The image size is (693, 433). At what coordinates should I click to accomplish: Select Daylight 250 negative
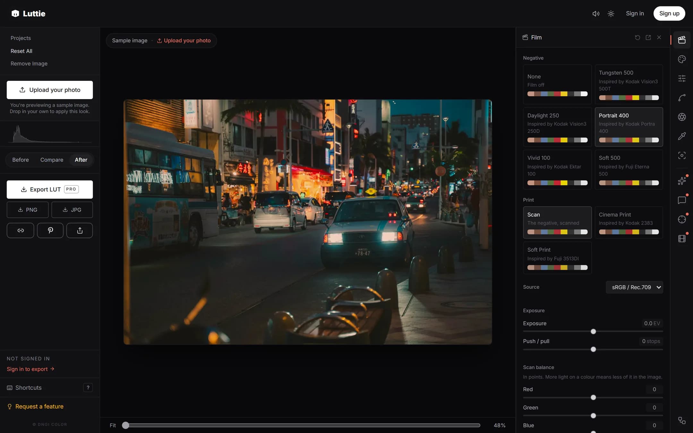(557, 127)
